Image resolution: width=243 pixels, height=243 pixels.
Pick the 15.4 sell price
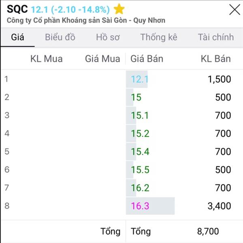point(140,151)
